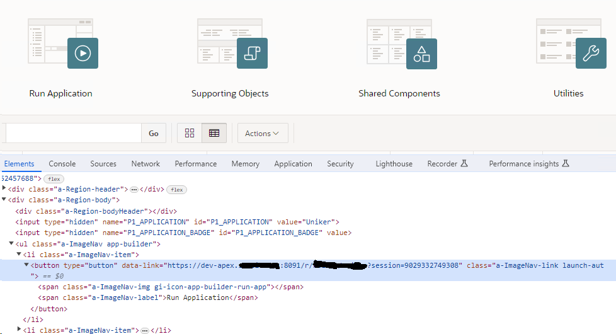Click the search input field
Screen dimensions: 616x334
click(72, 133)
